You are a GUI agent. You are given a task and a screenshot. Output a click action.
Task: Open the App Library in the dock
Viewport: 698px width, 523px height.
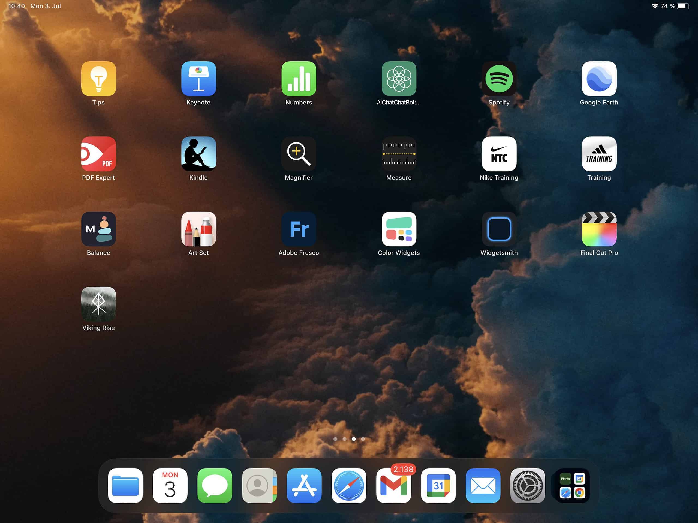coord(572,485)
